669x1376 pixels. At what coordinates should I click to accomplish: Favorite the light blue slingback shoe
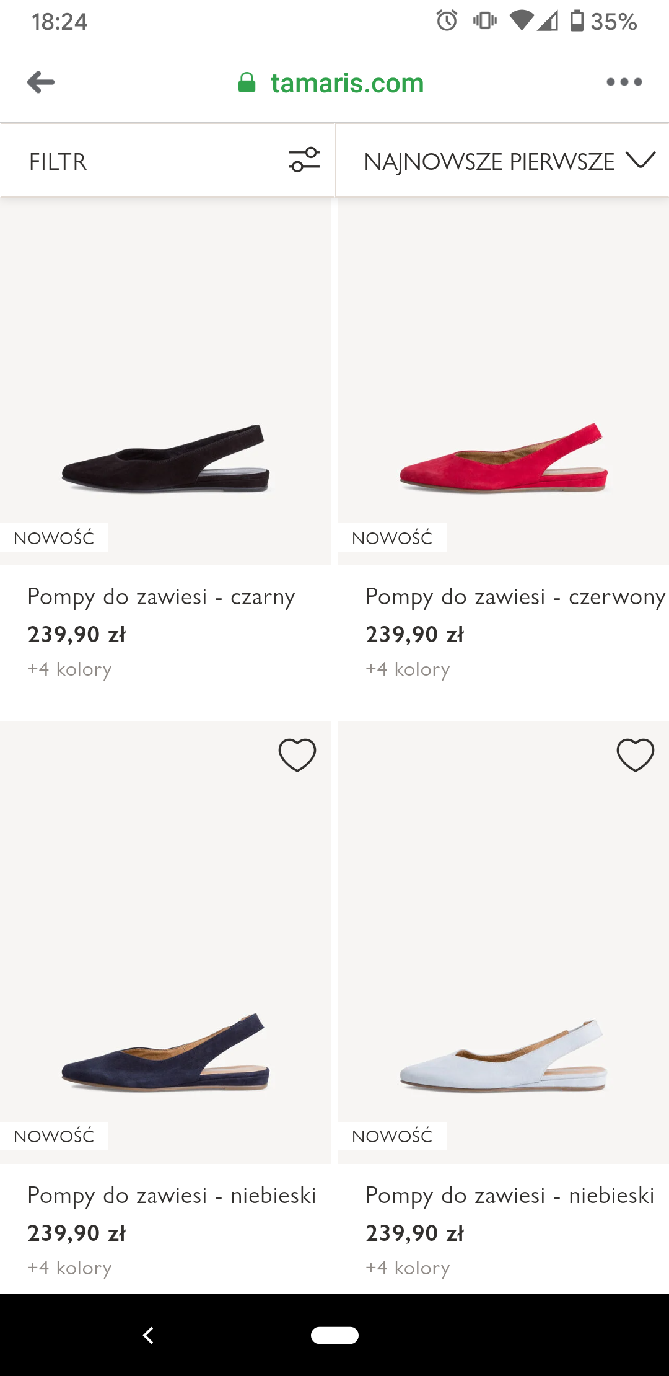click(x=636, y=755)
